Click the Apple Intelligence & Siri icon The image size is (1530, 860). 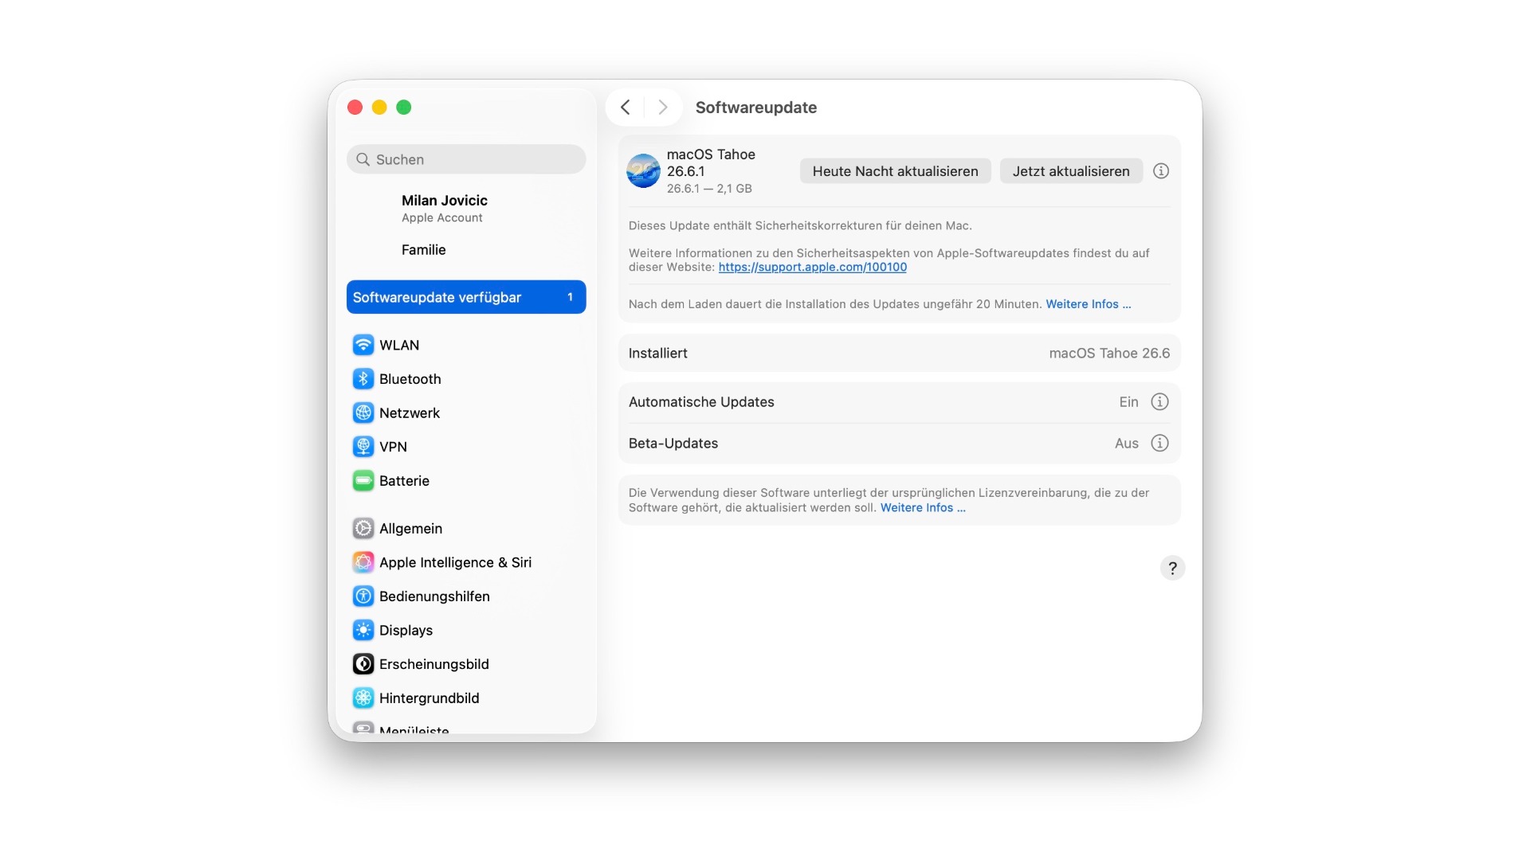363,562
